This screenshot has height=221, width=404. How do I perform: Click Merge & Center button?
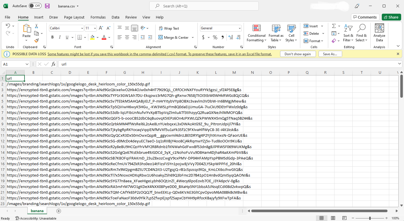click(173, 37)
